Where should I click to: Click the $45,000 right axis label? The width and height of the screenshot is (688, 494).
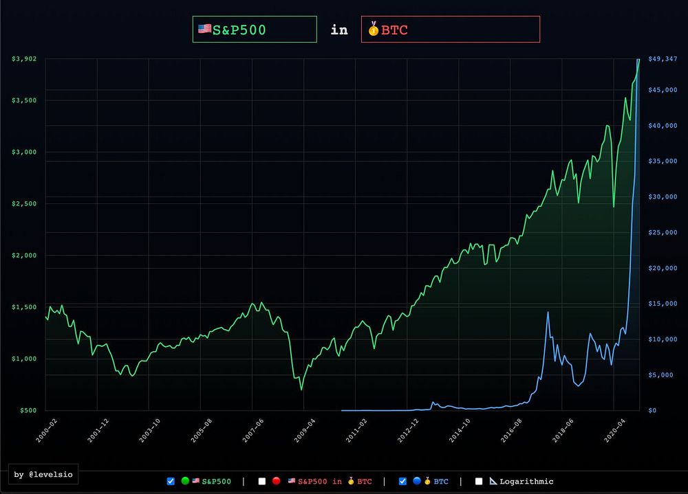[x=663, y=90]
